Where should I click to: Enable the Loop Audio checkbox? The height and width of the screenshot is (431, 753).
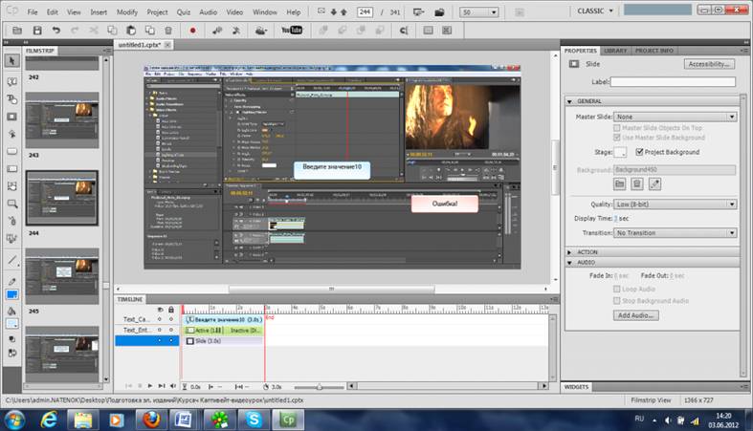pos(617,288)
